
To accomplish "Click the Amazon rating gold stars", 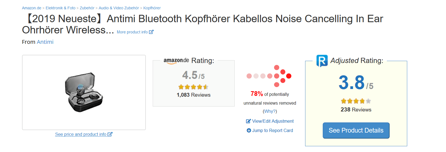I will tap(193, 87).
